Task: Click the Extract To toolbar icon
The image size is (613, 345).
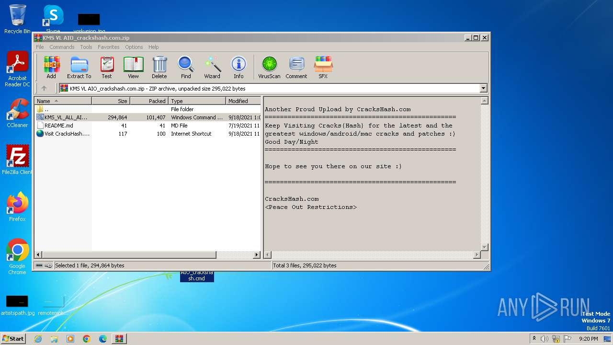Action: [79, 67]
